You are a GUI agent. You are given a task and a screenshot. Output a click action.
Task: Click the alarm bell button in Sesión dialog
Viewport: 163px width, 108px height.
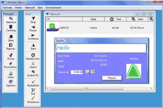88,72
